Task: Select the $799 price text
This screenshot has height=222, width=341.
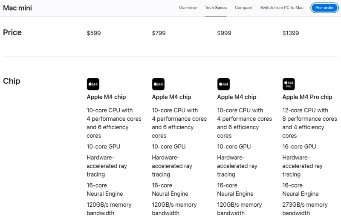Action: [x=159, y=33]
